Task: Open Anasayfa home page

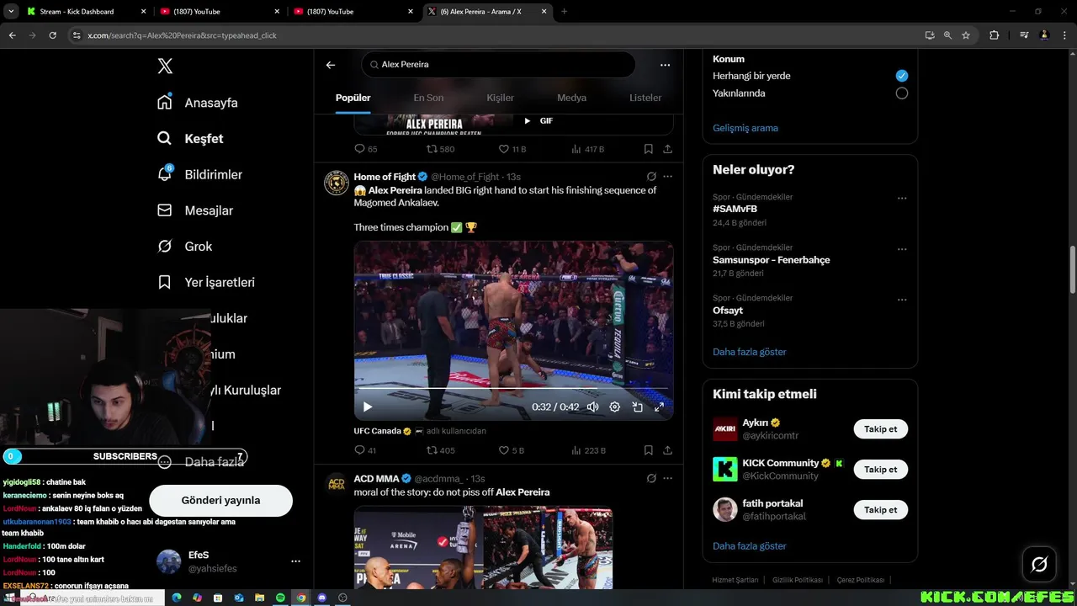Action: [x=198, y=103]
